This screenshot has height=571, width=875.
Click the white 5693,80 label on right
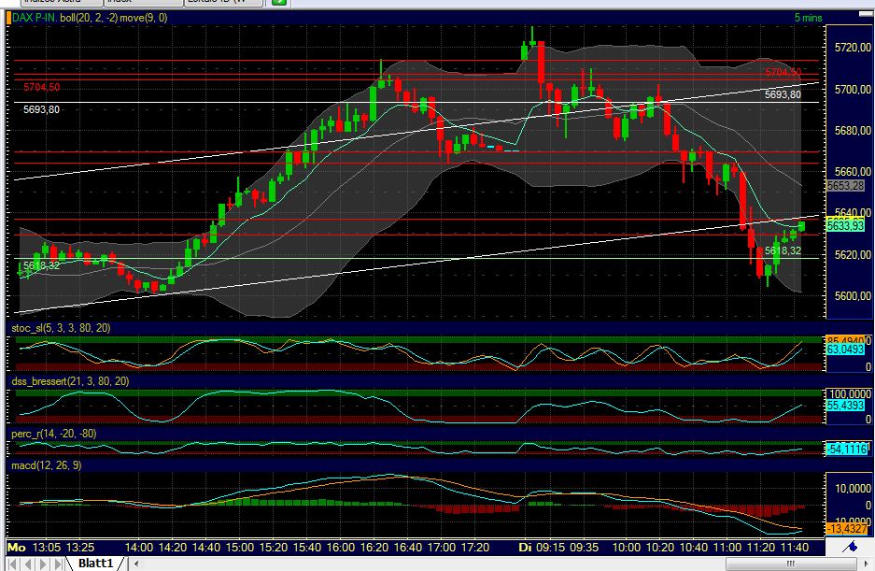click(783, 94)
